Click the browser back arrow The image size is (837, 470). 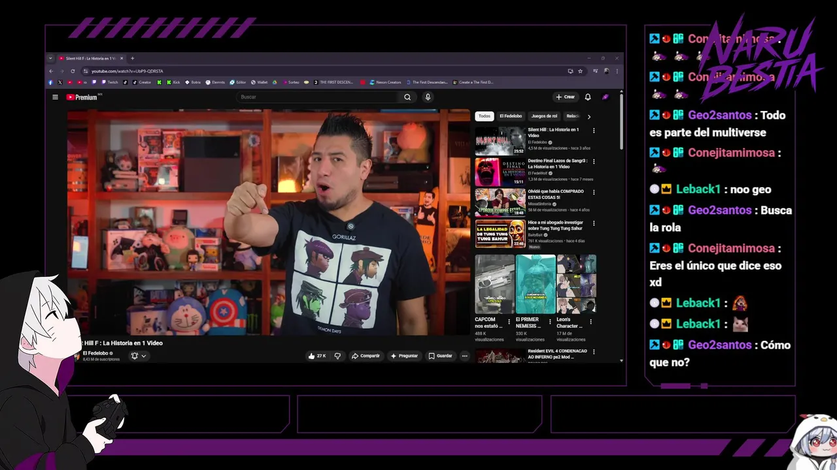(x=51, y=70)
